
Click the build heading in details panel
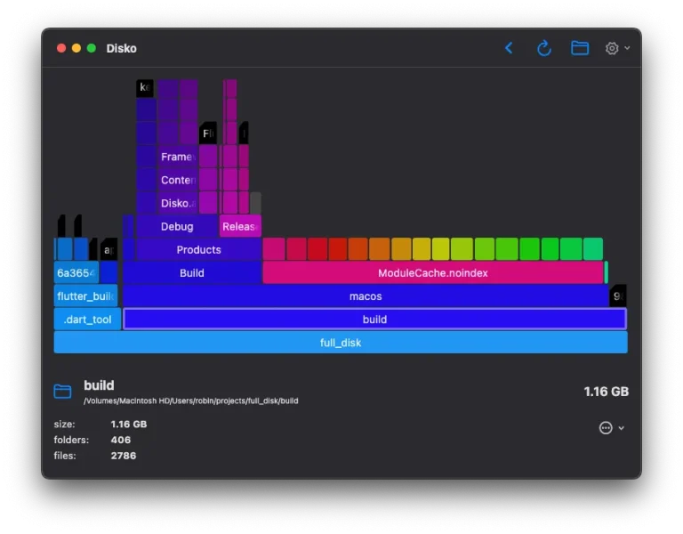tap(99, 385)
